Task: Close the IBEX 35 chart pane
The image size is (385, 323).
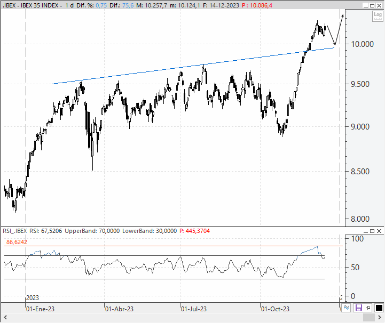Action: pyautogui.click(x=379, y=5)
